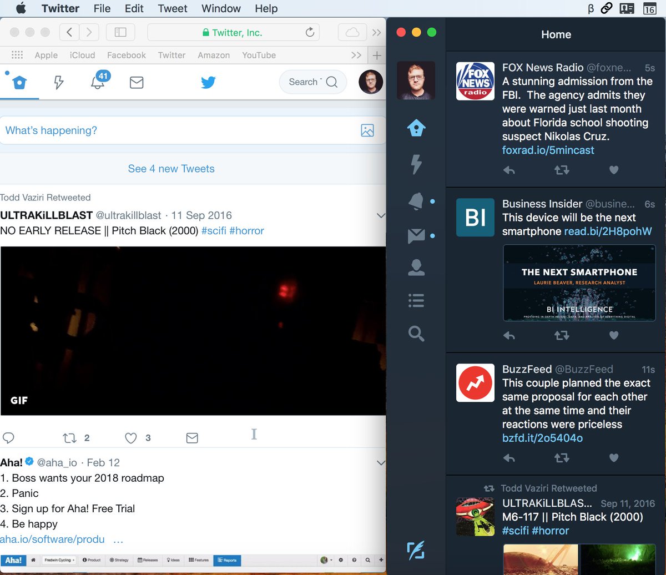Open Moments lightning icon in Twitter app sidebar

416,164
